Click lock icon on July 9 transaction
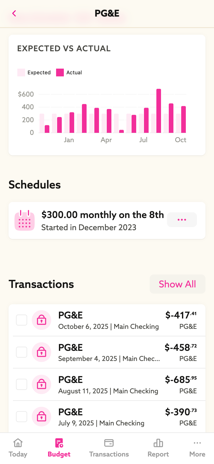This screenshot has width=214, height=464. coord(41,417)
